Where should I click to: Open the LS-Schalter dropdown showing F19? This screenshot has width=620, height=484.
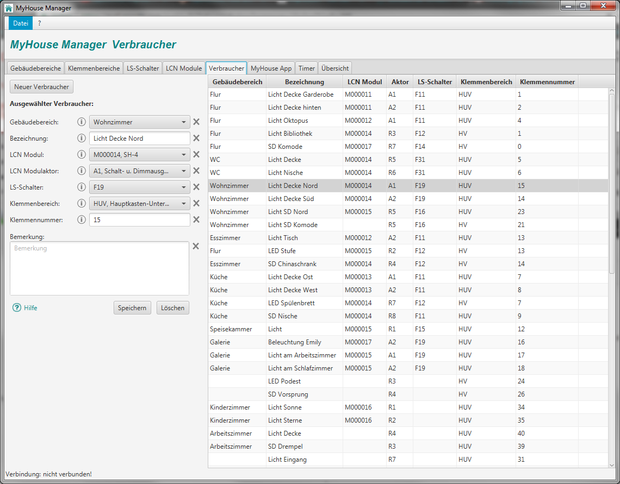click(139, 187)
